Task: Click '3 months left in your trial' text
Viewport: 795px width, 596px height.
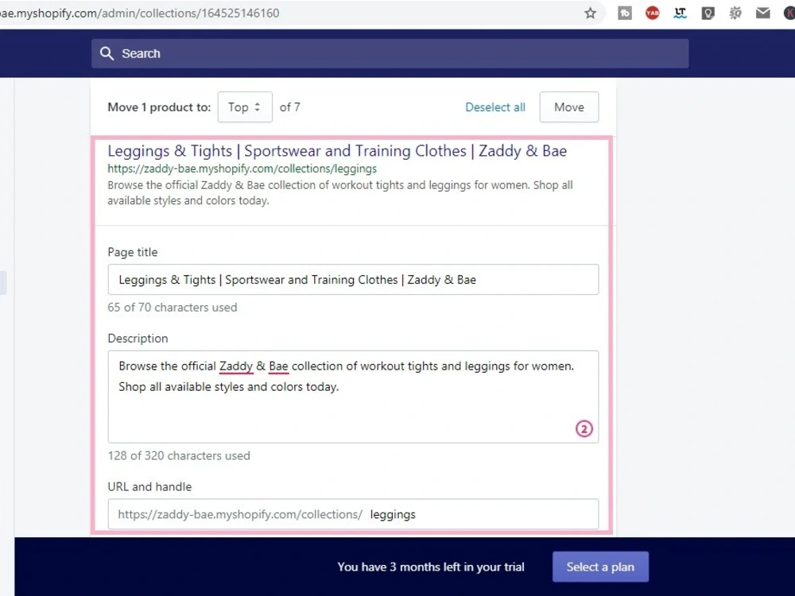Action: click(x=457, y=567)
